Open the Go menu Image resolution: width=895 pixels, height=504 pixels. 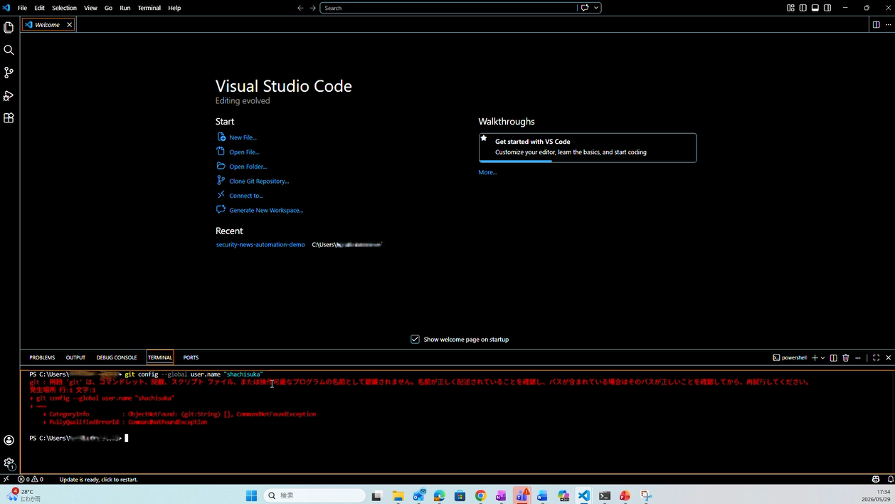pyautogui.click(x=108, y=8)
